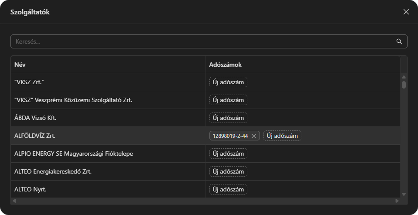418x215 pixels.
Task: Add another tax number for ALFÖLDVÍZ Zrt.
Action: [x=282, y=136]
